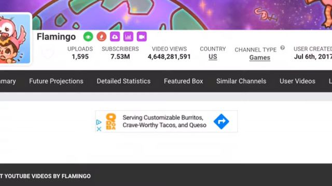Click the purple cloud upload badge icon

tap(115, 37)
